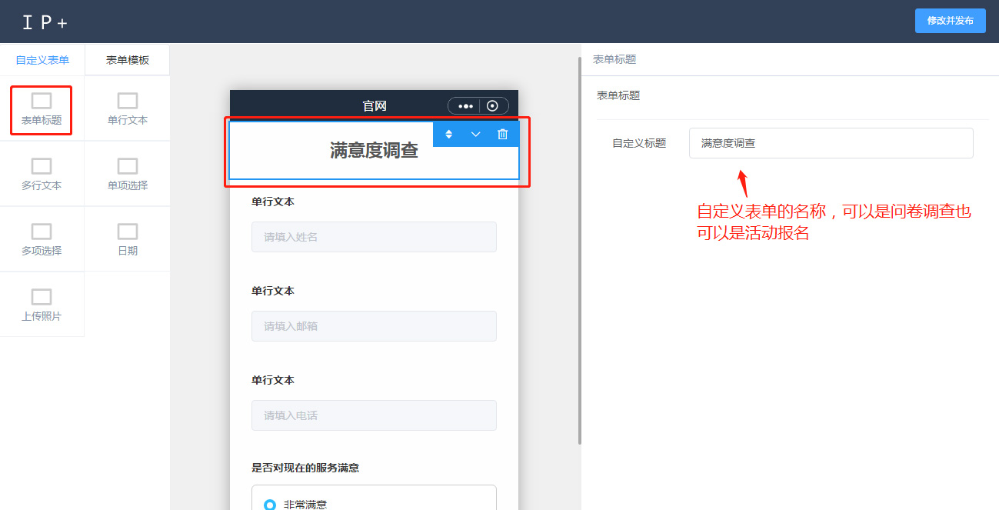999x510 pixels.
Task: Click the sort up/down arrows on title block
Action: 449,134
